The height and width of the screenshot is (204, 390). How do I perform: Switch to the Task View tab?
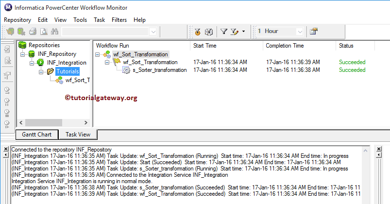point(78,135)
